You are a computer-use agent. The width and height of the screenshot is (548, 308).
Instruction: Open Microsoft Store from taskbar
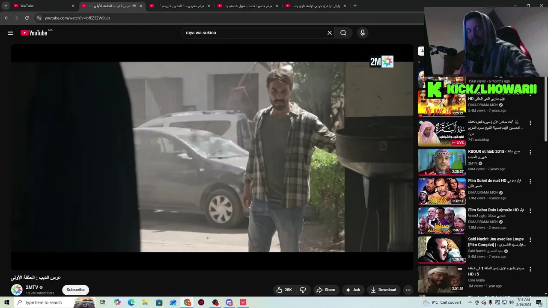click(x=159, y=302)
